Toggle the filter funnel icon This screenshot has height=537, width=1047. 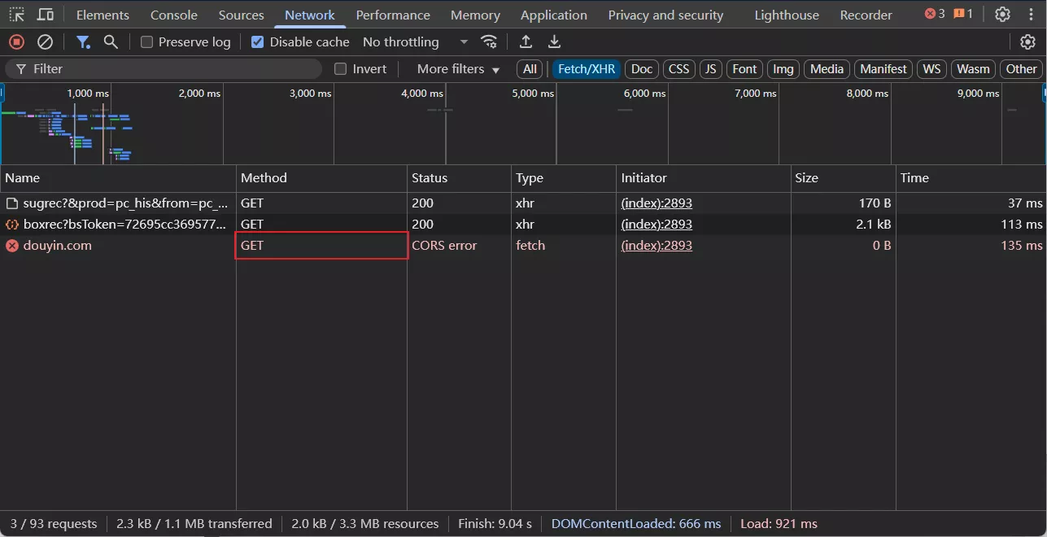[83, 42]
